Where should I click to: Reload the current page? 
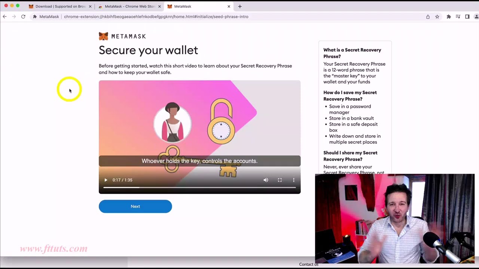pos(23,16)
